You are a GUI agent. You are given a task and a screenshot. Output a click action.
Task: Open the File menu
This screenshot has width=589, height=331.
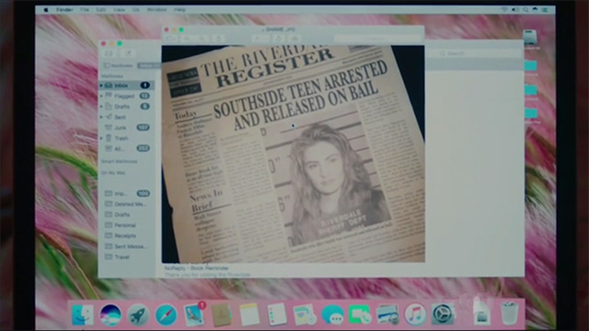pos(85,10)
